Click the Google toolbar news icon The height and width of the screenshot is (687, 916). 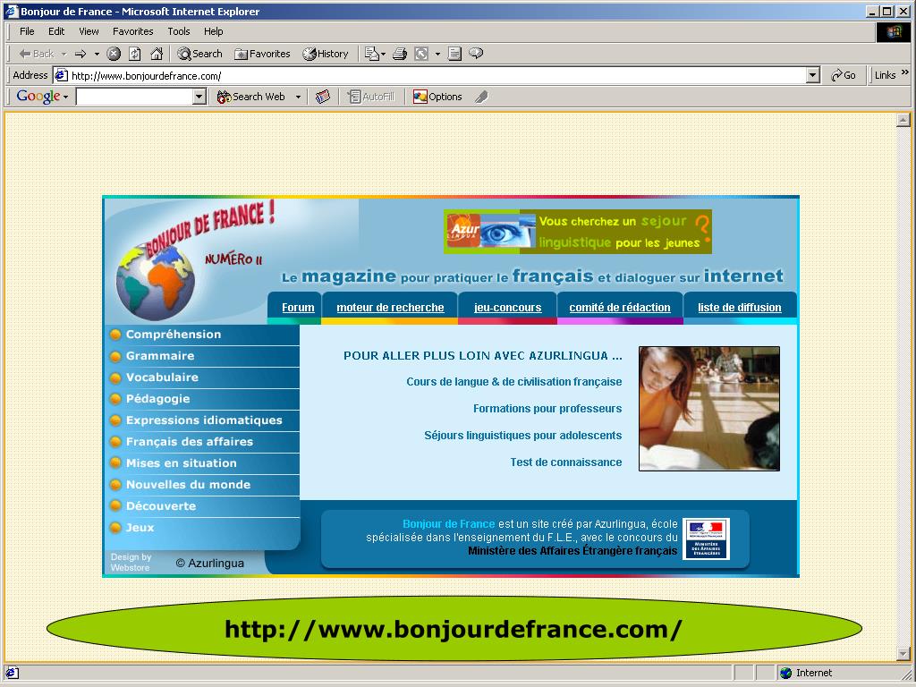tap(322, 97)
